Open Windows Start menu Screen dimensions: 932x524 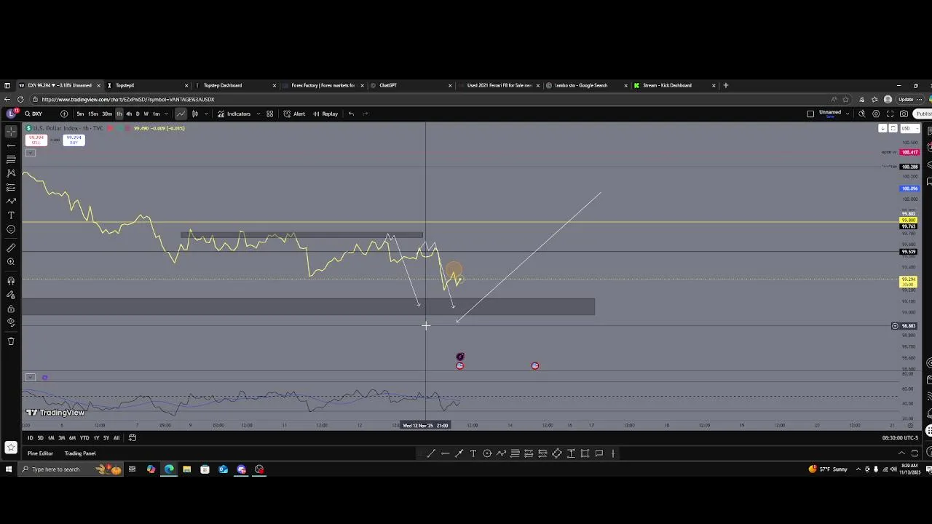click(x=8, y=469)
